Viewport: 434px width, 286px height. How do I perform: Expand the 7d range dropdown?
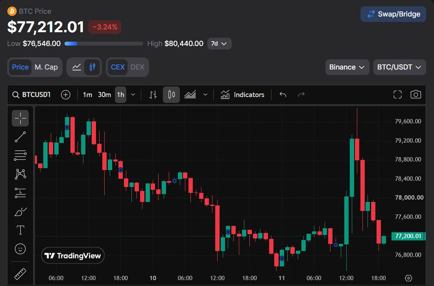coord(219,44)
